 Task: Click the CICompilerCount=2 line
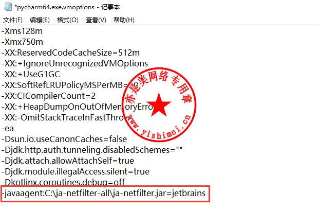(x=48, y=96)
